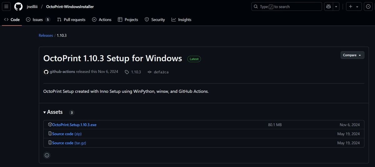The image size is (375, 167).
Task: Download OctoPrint.Setup.1.10.3.exe
Action: point(74,125)
